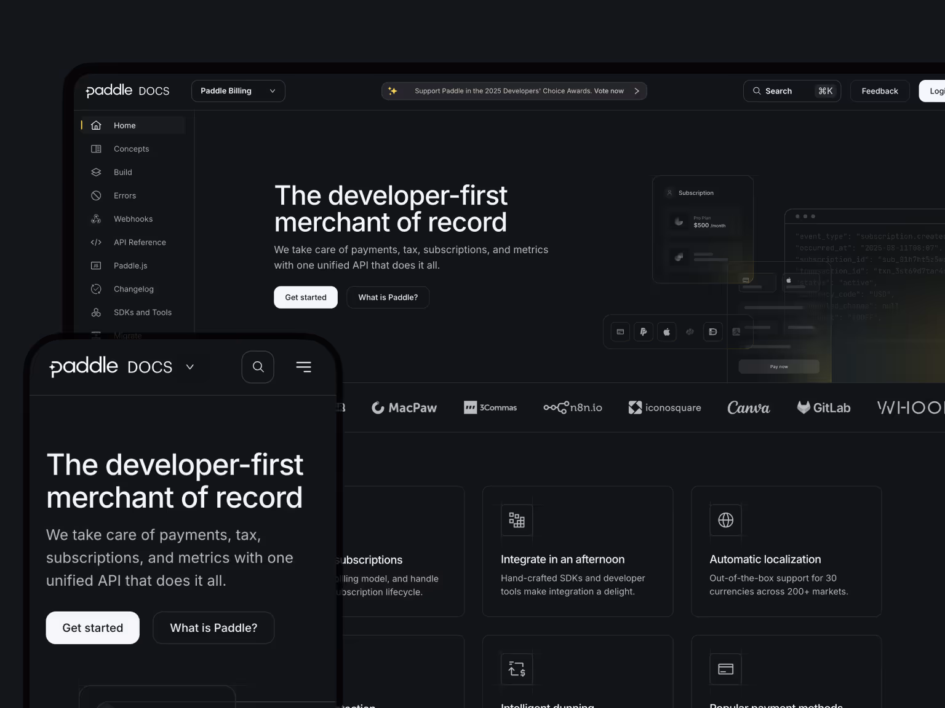Click the sparkle icon in awards banner
The width and height of the screenshot is (945, 708).
coord(393,91)
